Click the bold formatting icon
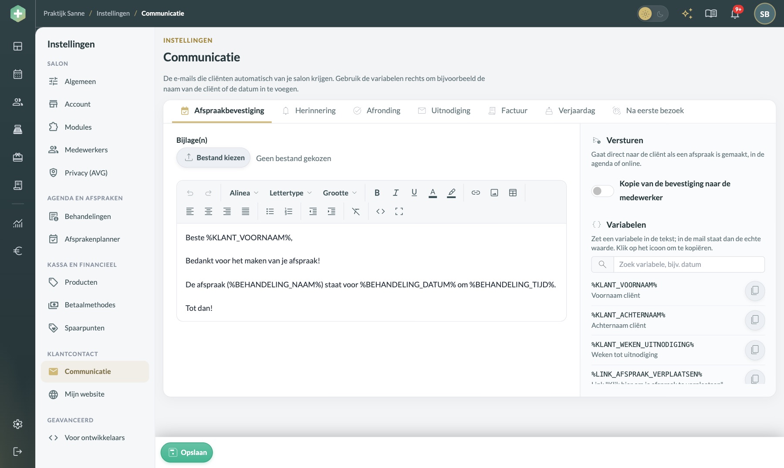 pyautogui.click(x=377, y=192)
